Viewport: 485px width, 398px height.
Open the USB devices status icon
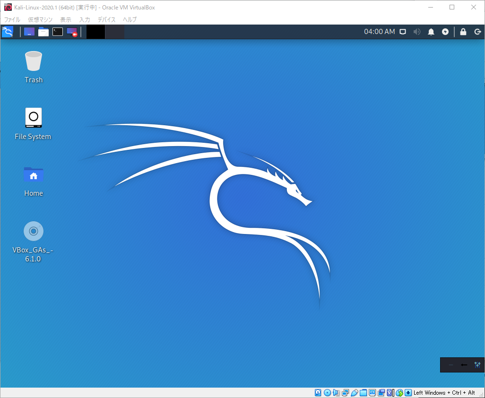point(355,392)
